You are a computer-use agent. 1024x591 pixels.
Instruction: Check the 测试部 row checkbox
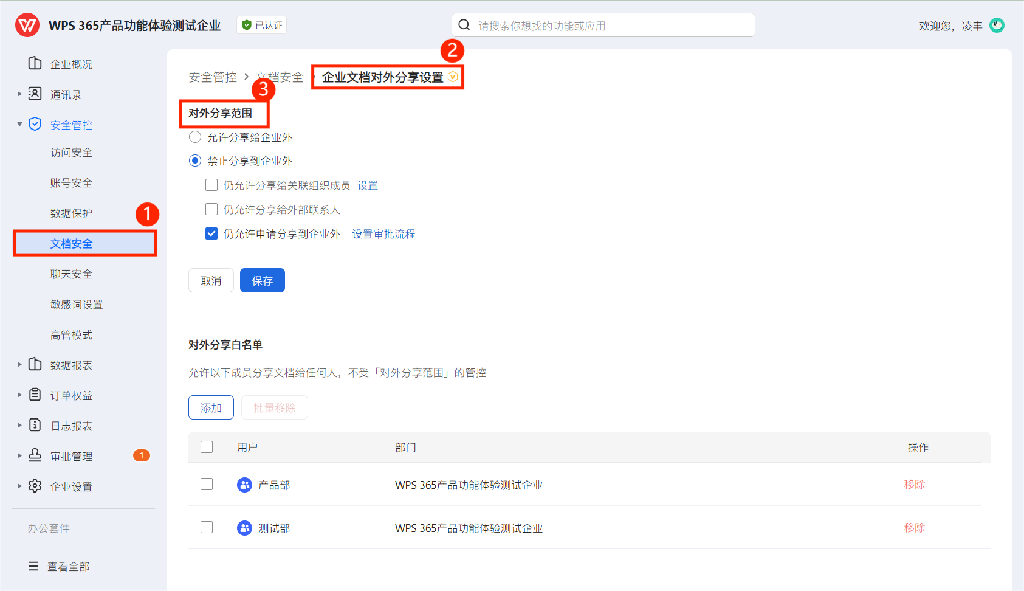(x=207, y=527)
